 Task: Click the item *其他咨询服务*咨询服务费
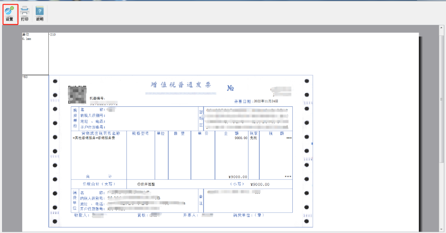(94, 138)
